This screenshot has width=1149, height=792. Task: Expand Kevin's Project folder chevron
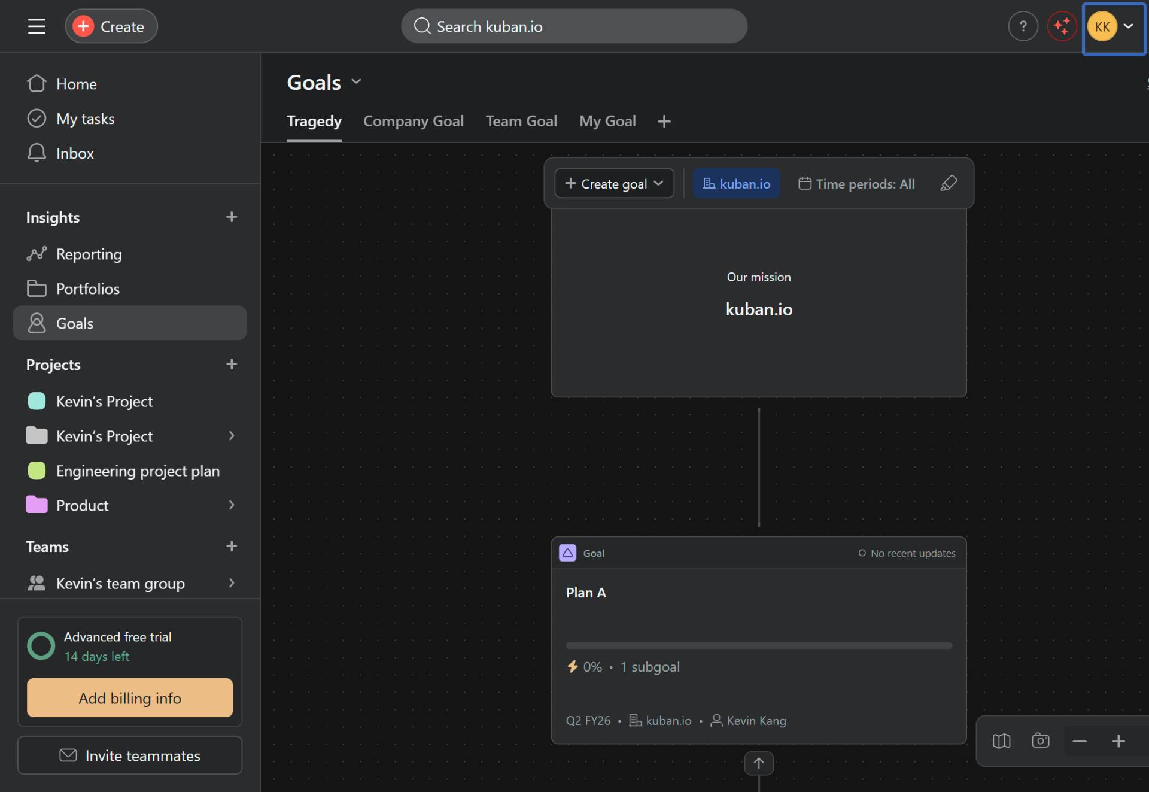[232, 436]
